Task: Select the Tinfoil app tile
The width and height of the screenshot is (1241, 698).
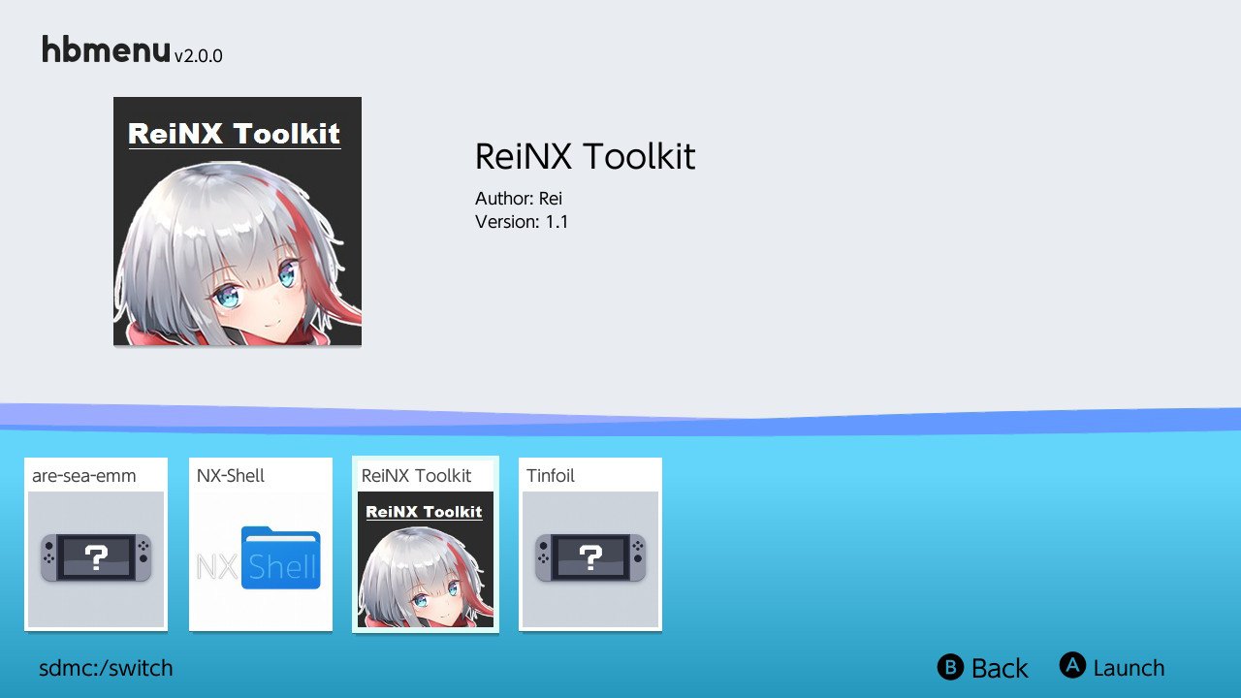Action: pos(590,544)
